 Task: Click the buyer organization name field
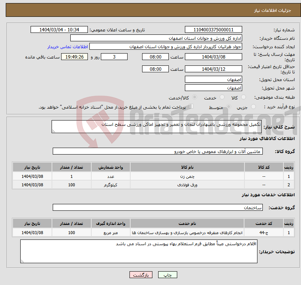[156, 38]
